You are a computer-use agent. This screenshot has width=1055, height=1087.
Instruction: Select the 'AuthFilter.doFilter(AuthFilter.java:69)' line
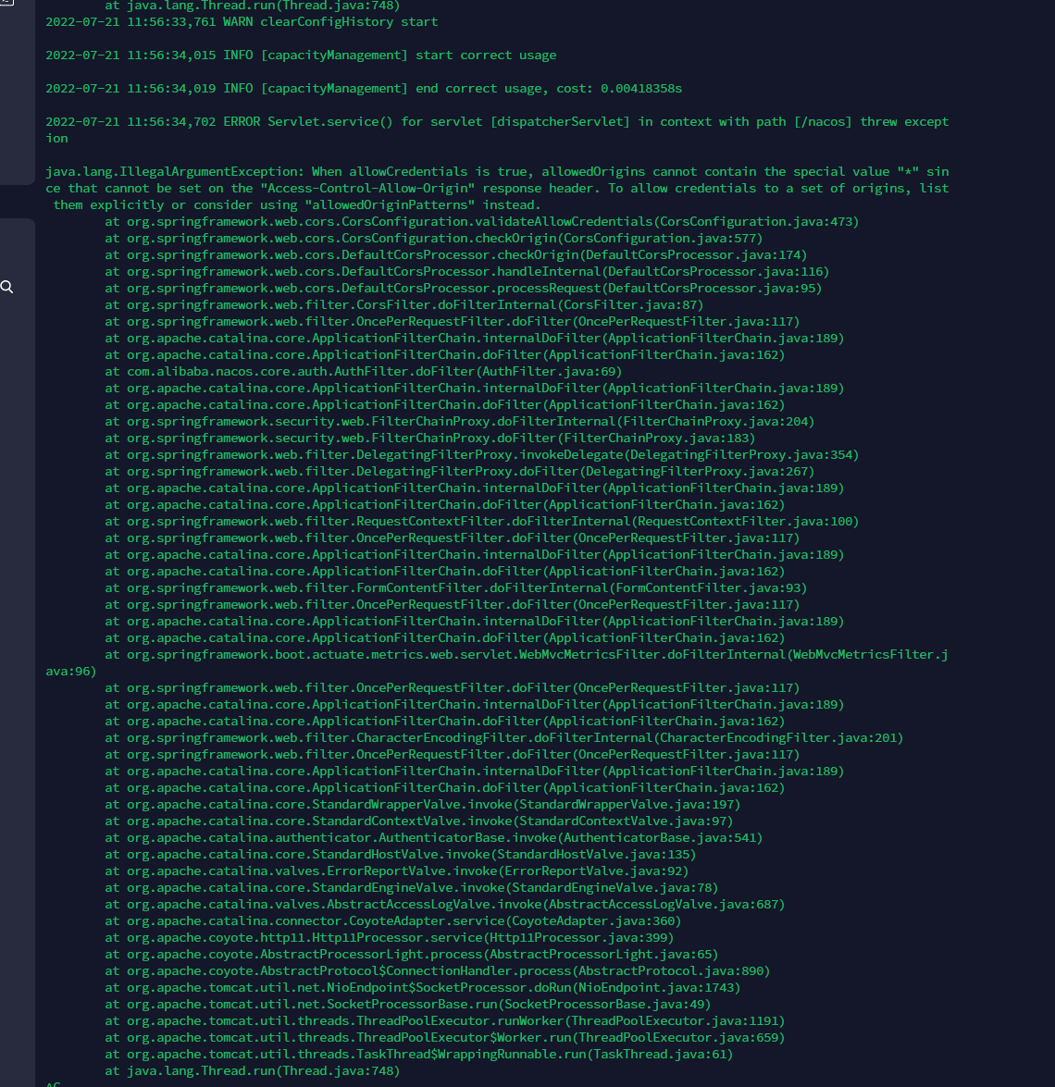[x=364, y=371]
